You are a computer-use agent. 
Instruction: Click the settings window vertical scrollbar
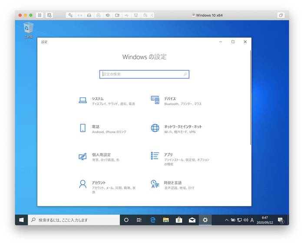[x=250, y=97]
